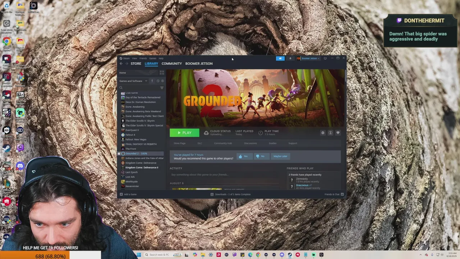Open advanced filter options icon
The image size is (460, 259).
pyautogui.click(x=162, y=88)
